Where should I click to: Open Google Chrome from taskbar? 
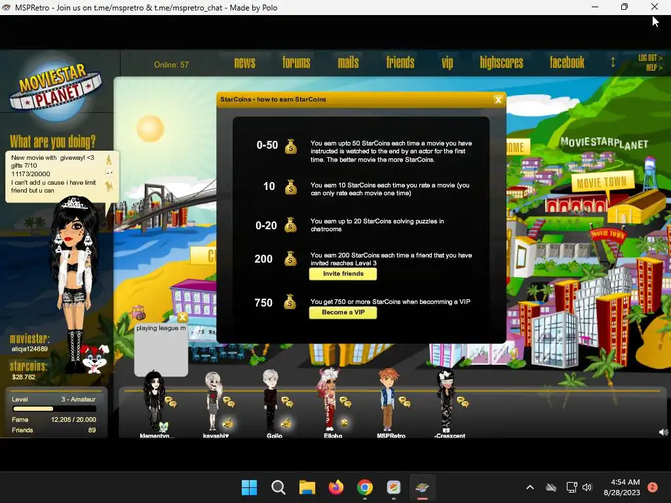(364, 487)
